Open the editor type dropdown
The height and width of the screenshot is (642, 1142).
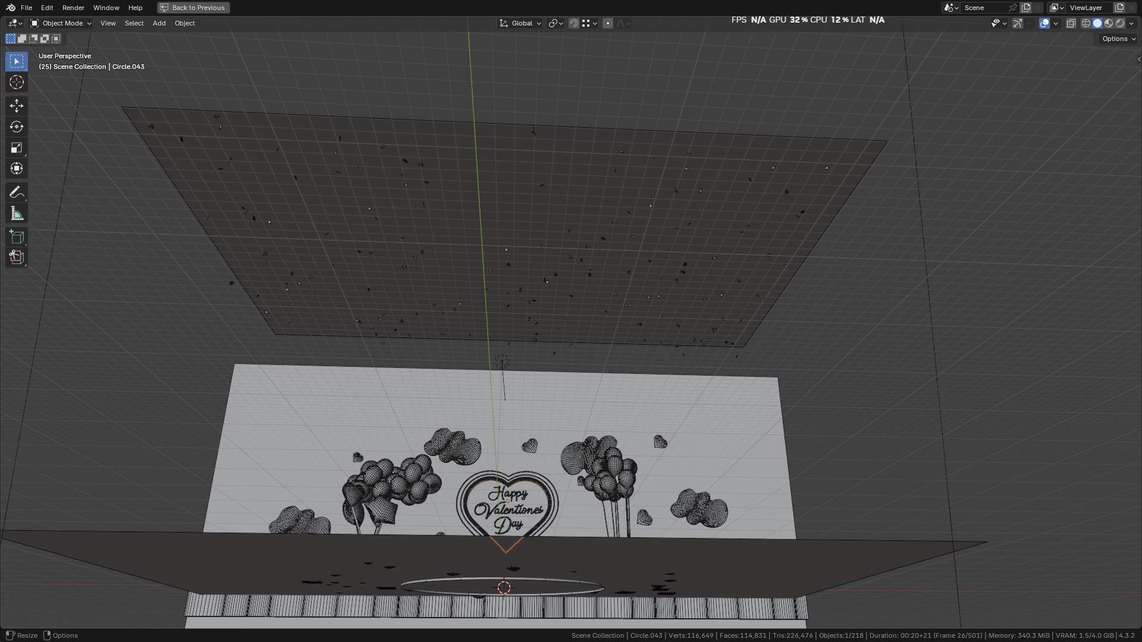[x=15, y=23]
